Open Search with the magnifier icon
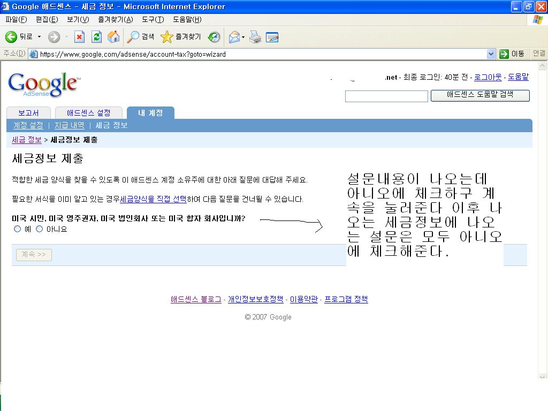Screen dimensions: 548x411 [133, 37]
